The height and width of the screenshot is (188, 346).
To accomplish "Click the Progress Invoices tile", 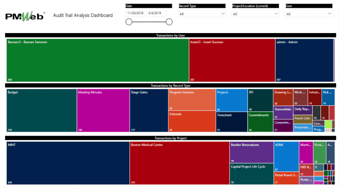I will 192,100.
